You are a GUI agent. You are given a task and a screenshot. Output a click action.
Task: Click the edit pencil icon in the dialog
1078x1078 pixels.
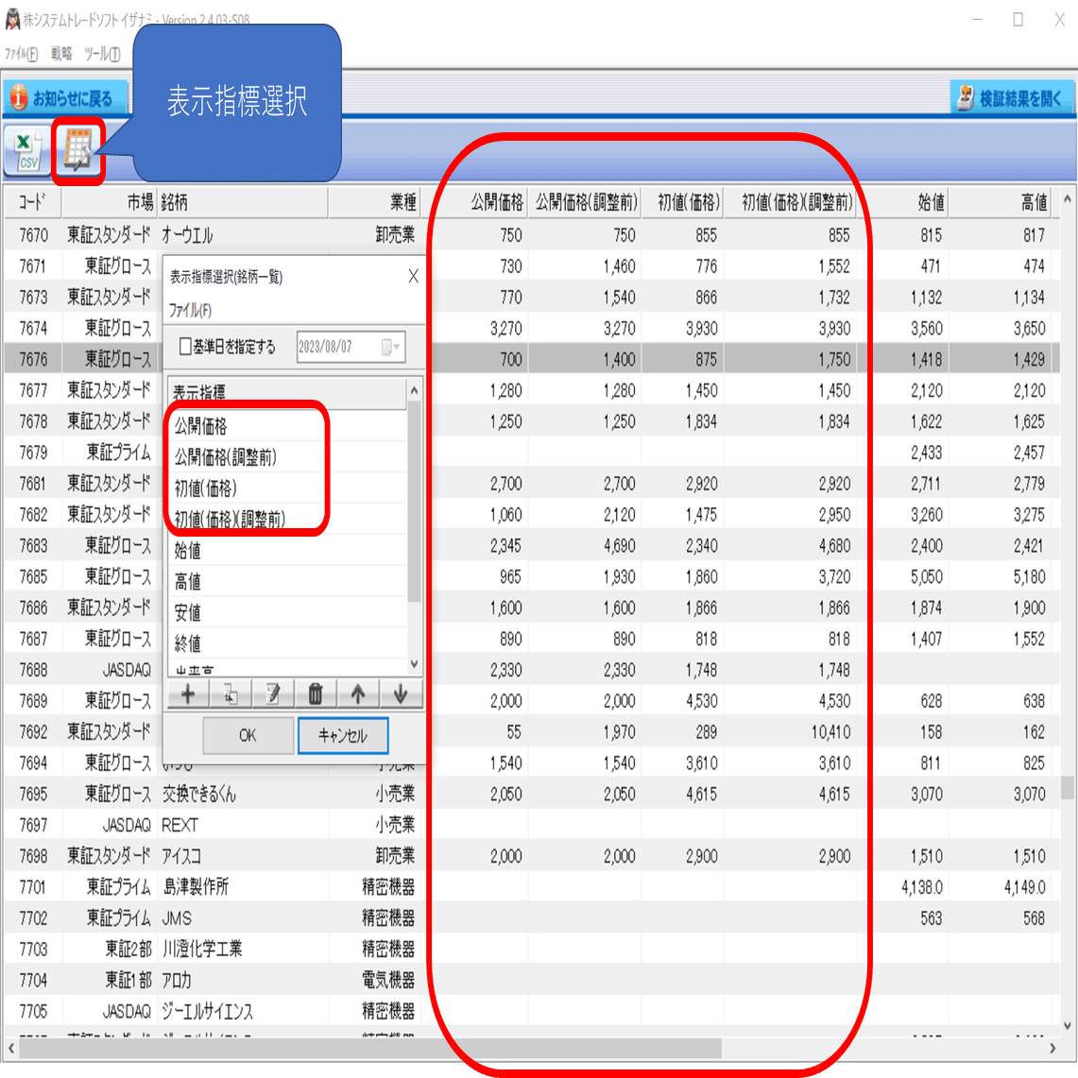pyautogui.click(x=272, y=693)
